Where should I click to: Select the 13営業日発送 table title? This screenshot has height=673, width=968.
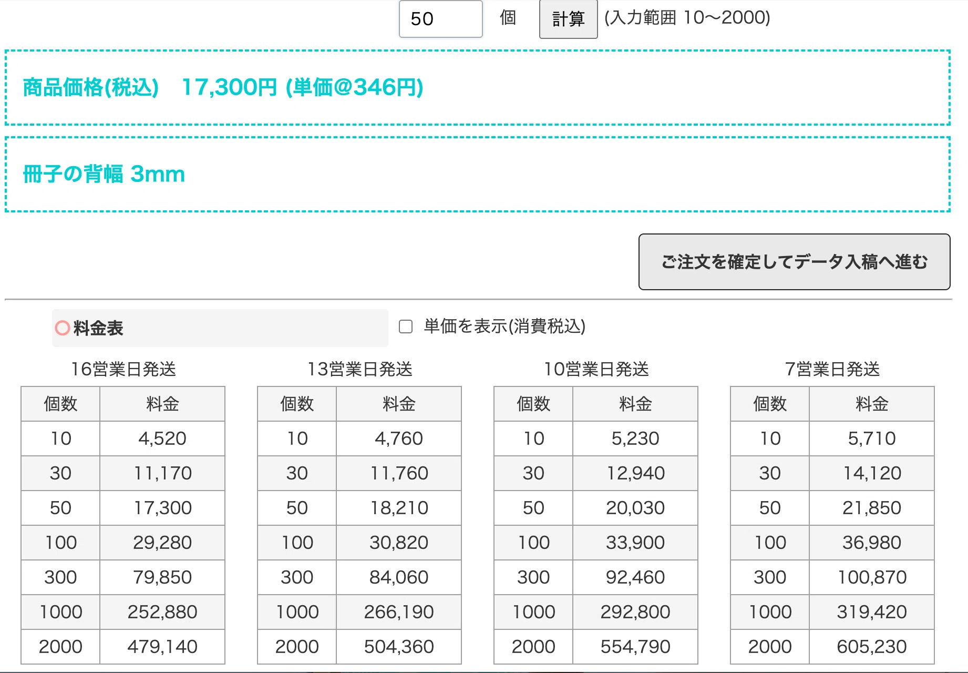(360, 369)
